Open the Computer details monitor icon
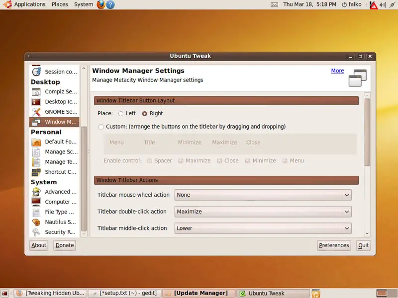Viewport: 398px width, 298px height. click(x=36, y=202)
